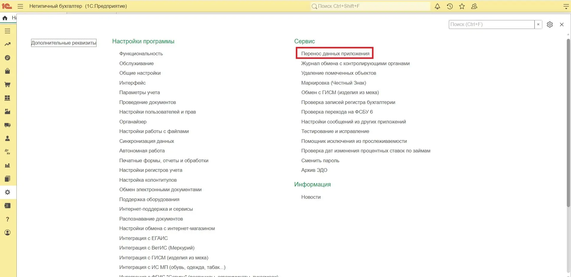The width and height of the screenshot is (571, 277).
Task: Open service menu icon at top right corner
Action: [x=566, y=6]
